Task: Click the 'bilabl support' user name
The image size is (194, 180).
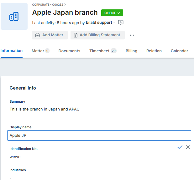Action: click(99, 23)
